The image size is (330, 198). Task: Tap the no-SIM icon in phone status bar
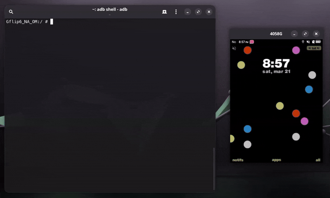click(x=313, y=42)
